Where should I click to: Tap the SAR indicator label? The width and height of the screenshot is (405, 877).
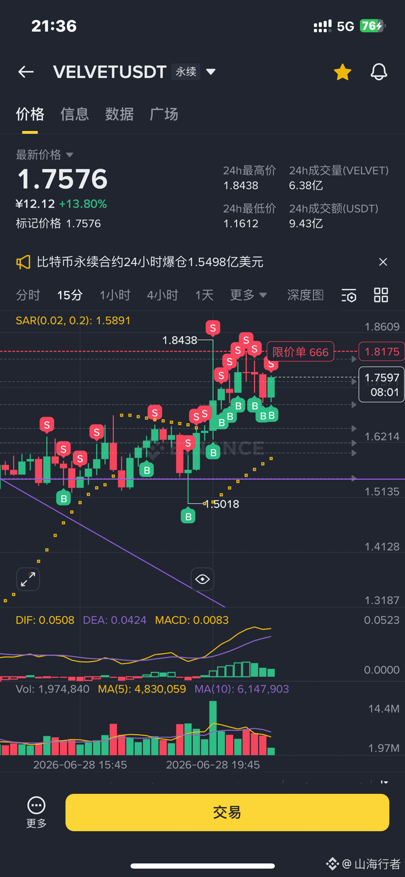click(73, 321)
